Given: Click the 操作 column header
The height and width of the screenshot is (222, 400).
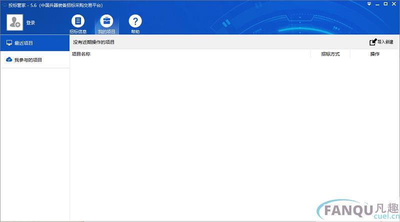Looking at the screenshot, I should click(x=374, y=54).
